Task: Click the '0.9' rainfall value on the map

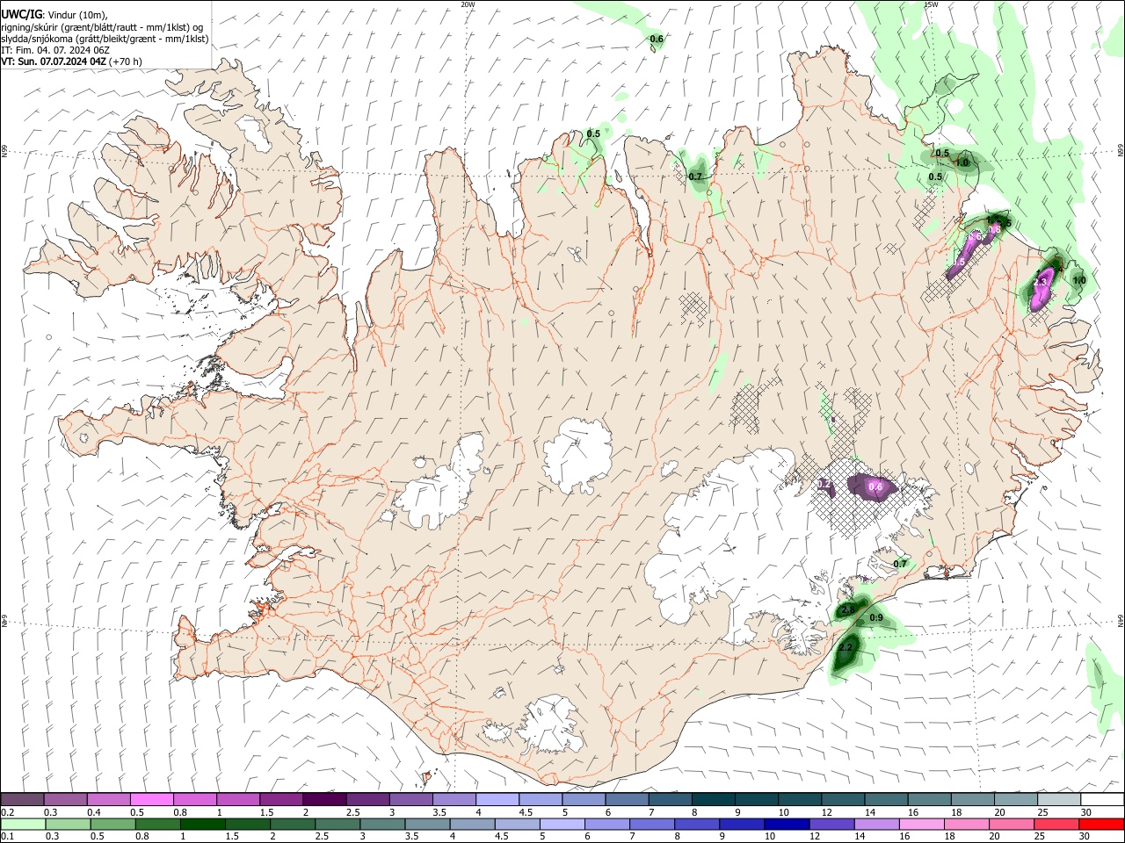Action: (876, 618)
